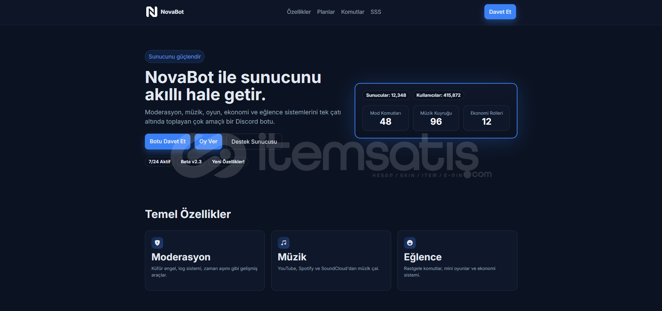Click the Oy Ver button
The image size is (662, 311).
tap(208, 142)
